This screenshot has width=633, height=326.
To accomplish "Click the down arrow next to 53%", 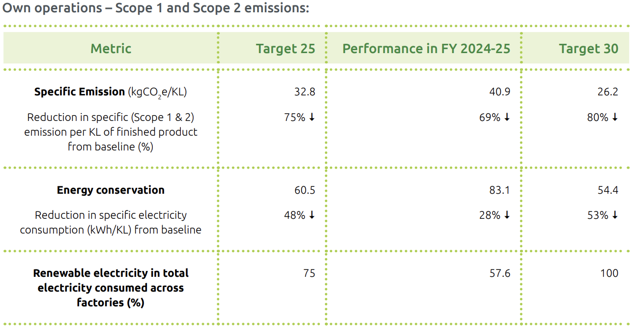I will (x=615, y=215).
